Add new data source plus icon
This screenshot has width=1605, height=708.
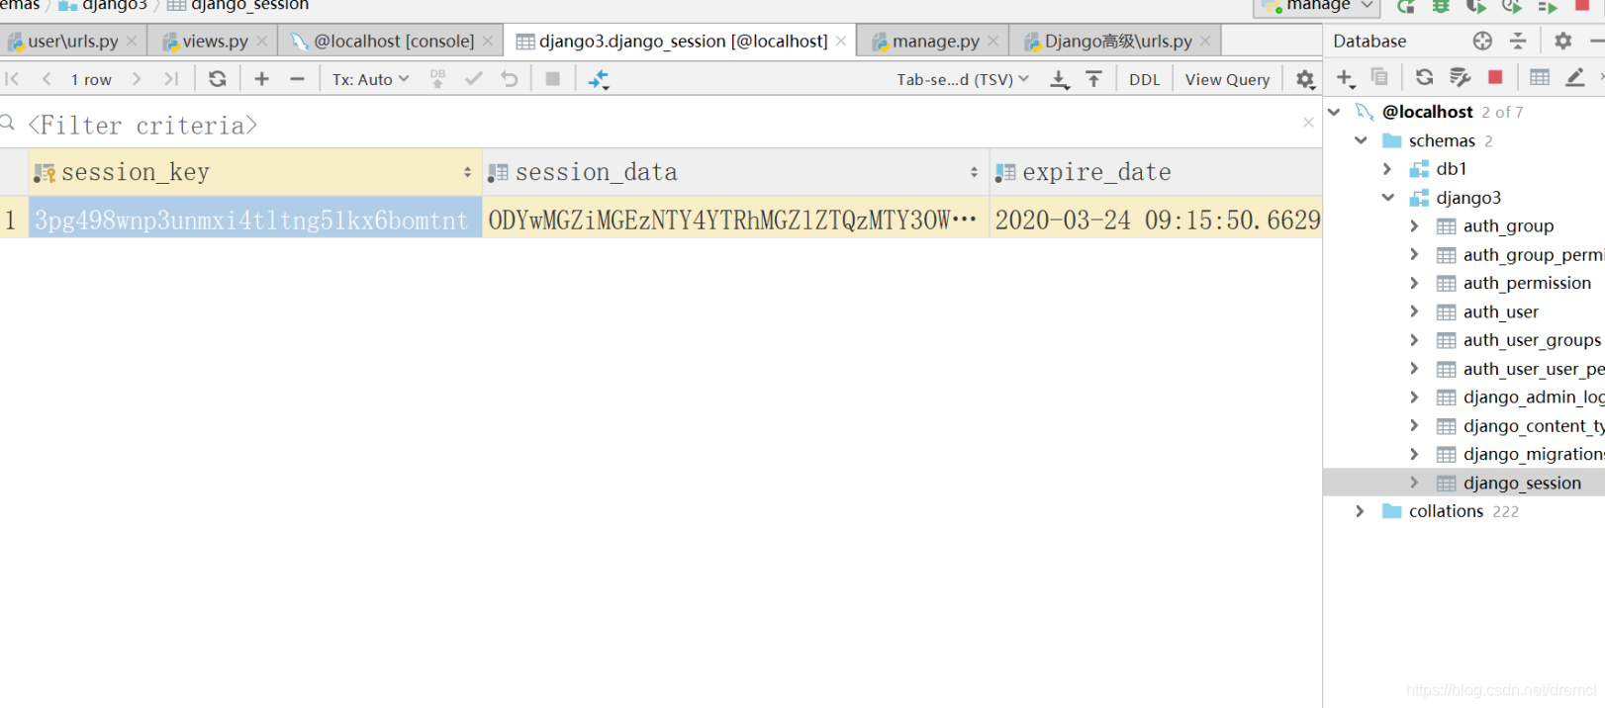click(1345, 77)
